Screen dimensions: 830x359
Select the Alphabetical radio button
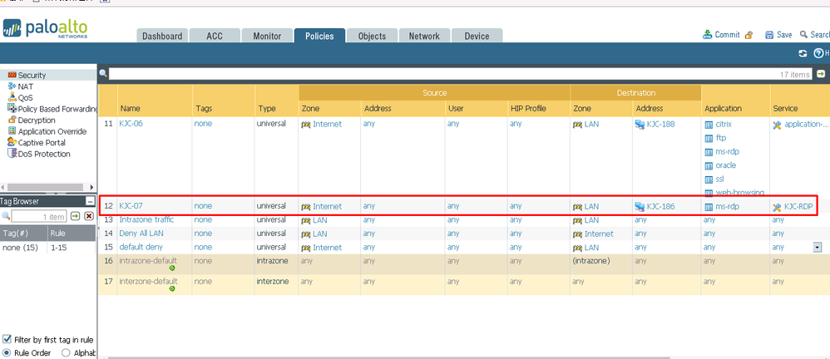tap(67, 352)
